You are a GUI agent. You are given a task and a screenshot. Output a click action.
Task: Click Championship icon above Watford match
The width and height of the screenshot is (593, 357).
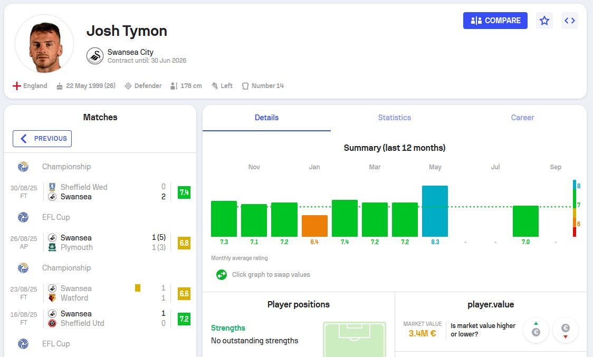click(23, 268)
